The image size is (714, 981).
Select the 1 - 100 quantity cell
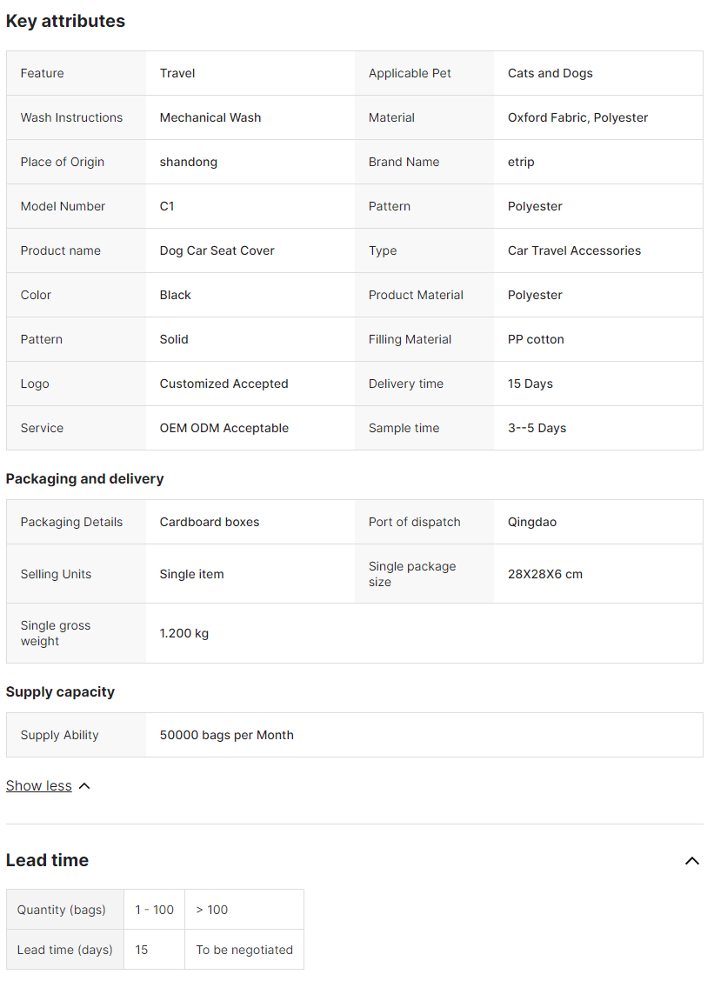click(154, 910)
